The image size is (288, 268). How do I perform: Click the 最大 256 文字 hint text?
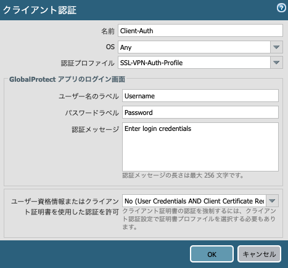click(183, 175)
